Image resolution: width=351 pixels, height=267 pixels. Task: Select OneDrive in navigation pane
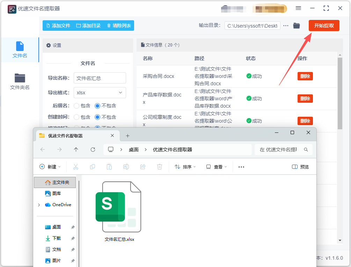[58, 204]
